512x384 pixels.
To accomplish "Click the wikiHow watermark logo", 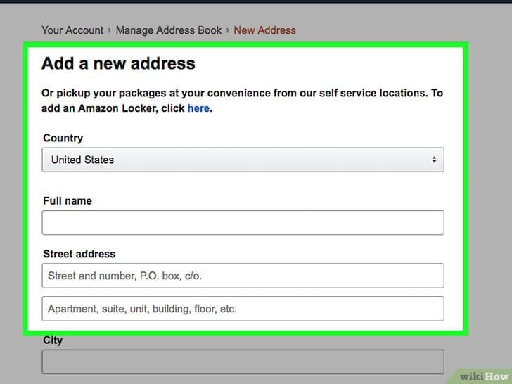I will [x=484, y=374].
